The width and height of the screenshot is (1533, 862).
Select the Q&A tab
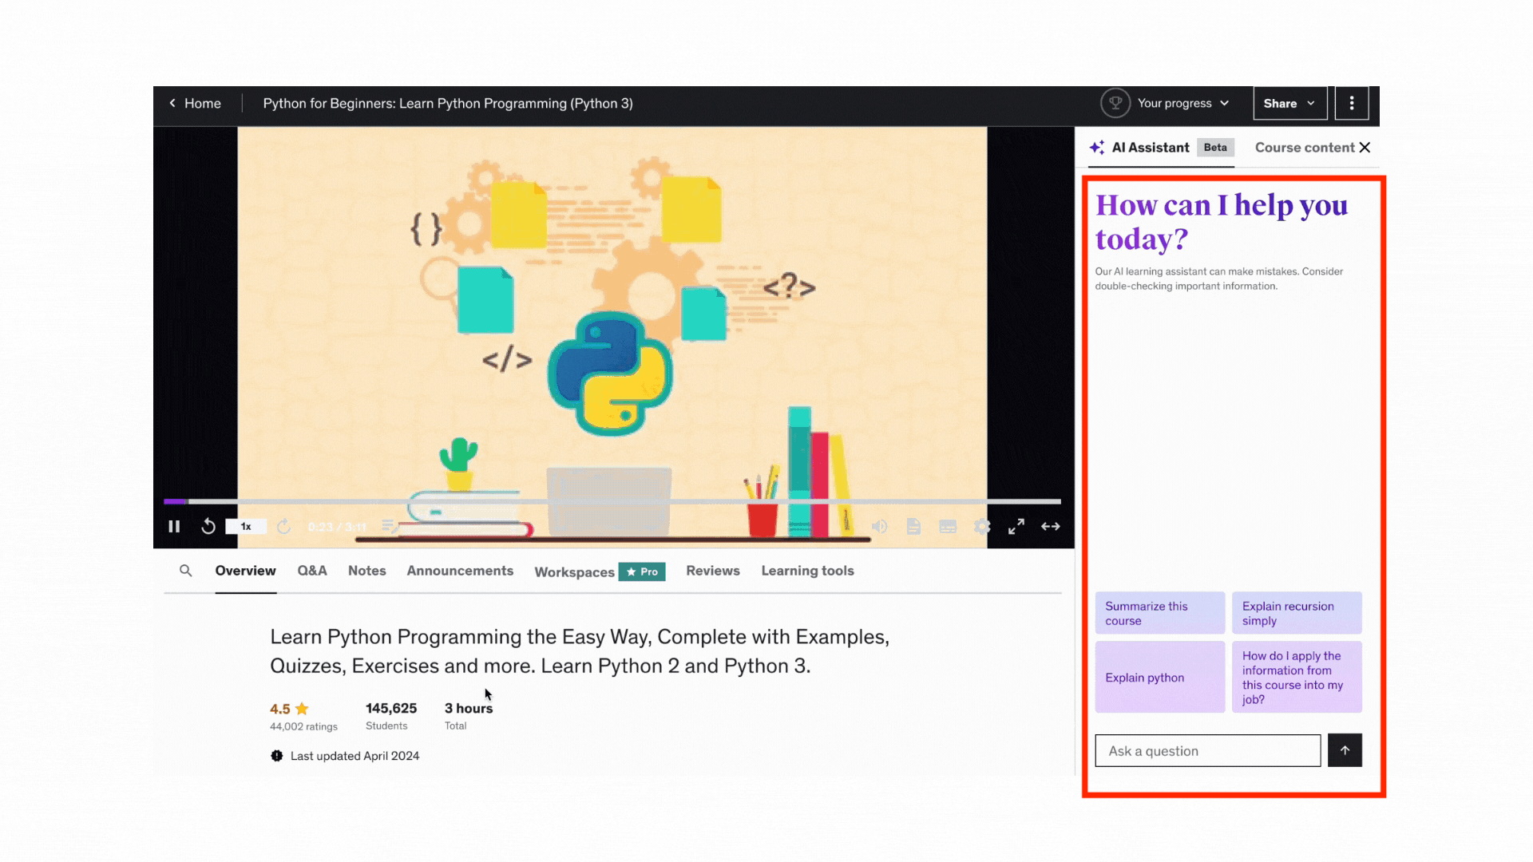coord(311,569)
